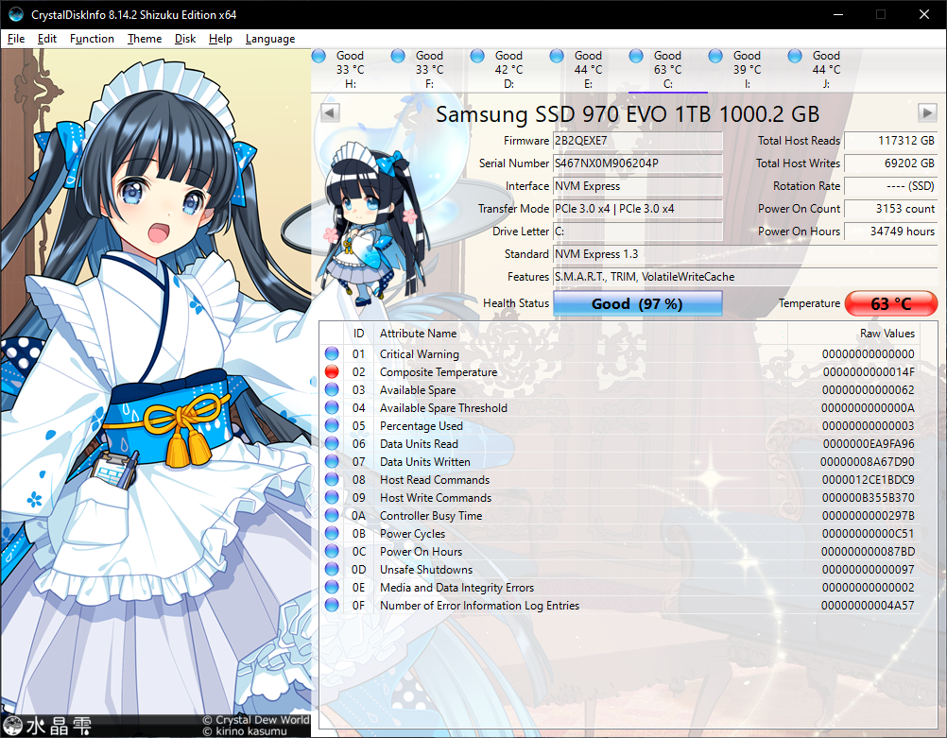The height and width of the screenshot is (738, 947).
Task: Click the Total Host Writes value
Action: pyautogui.click(x=891, y=163)
